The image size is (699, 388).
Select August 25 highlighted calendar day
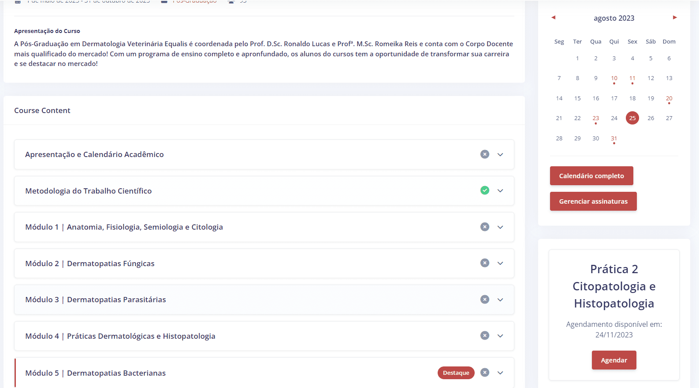click(632, 118)
